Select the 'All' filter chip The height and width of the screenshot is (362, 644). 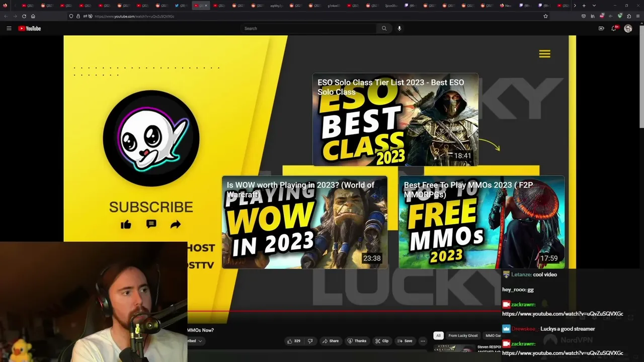pos(438,335)
